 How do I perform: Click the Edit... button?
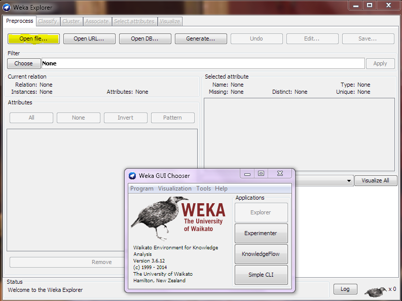pyautogui.click(x=312, y=39)
